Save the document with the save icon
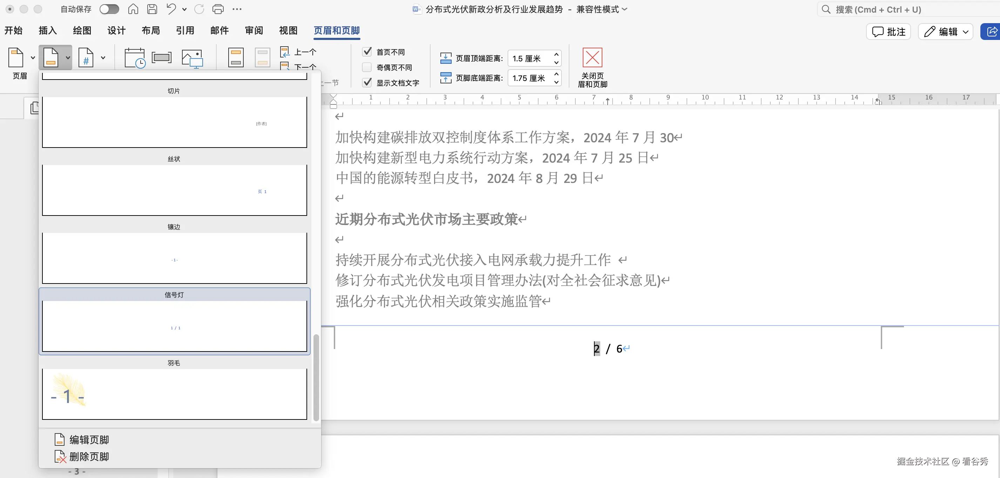 click(x=152, y=9)
